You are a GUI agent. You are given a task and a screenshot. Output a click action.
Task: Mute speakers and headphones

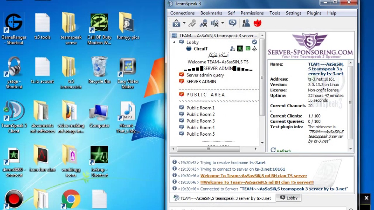[214, 23]
